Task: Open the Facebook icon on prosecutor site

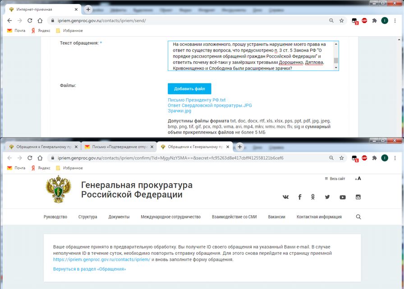Action: click(x=300, y=197)
